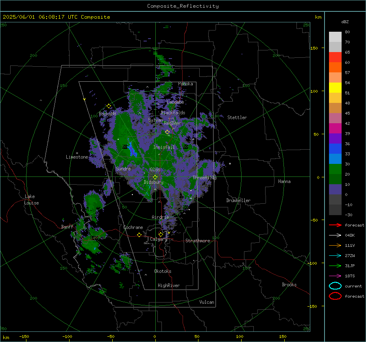This screenshot has height=342, width=366.
Task: Click yellow diamond marker at radar center by Didsbury
Action: click(155, 177)
